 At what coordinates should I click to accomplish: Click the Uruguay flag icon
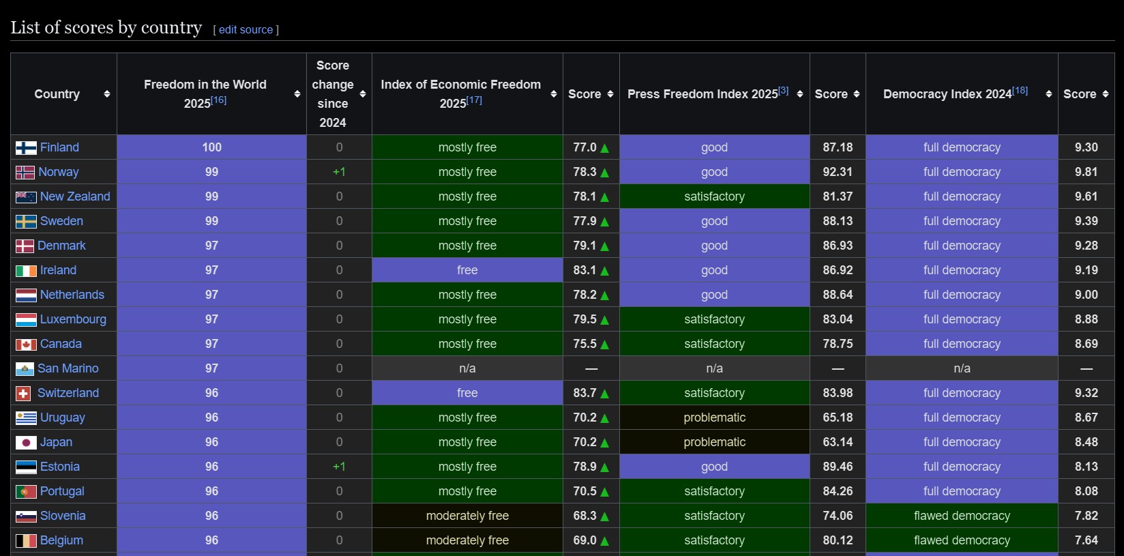tap(26, 418)
